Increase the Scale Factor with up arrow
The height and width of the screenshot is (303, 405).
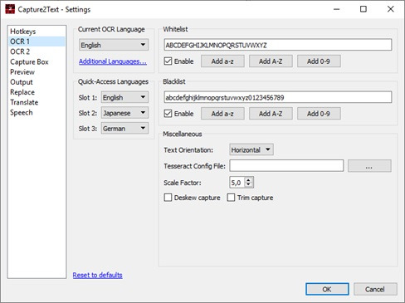(248, 179)
